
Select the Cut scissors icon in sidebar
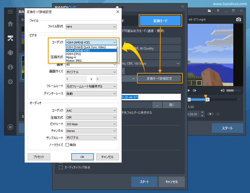[x=10, y=38]
